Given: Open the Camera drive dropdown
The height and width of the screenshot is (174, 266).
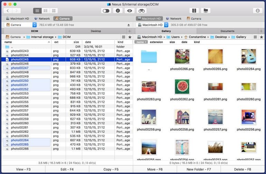Looking at the screenshot, I should (x=35, y=25).
